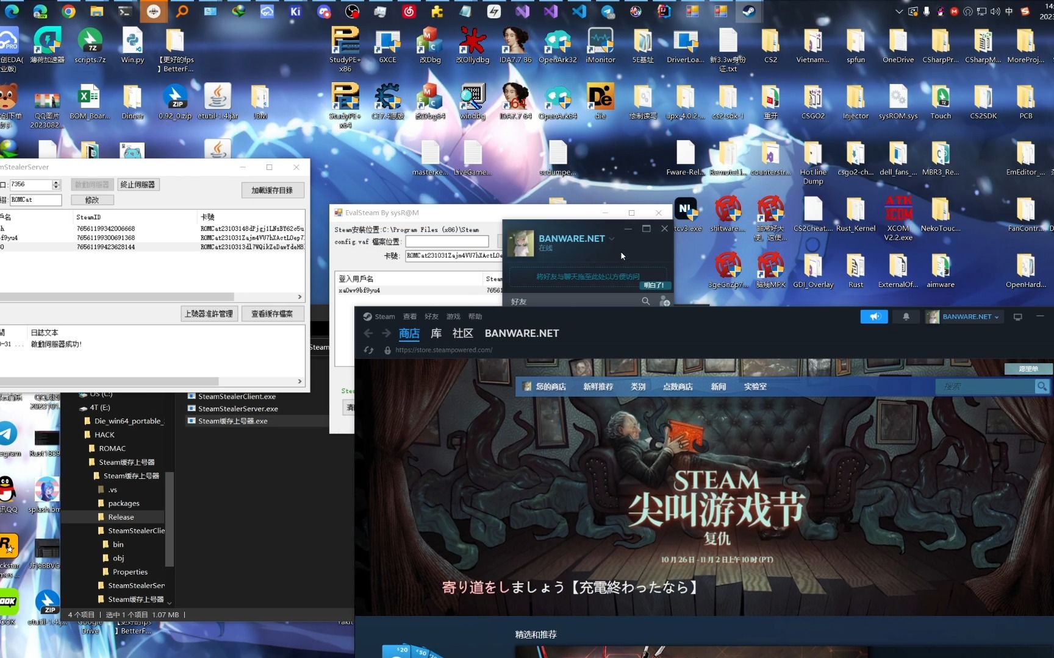Click the lock icon beside store URL
This screenshot has height=658, width=1054.
(387, 350)
